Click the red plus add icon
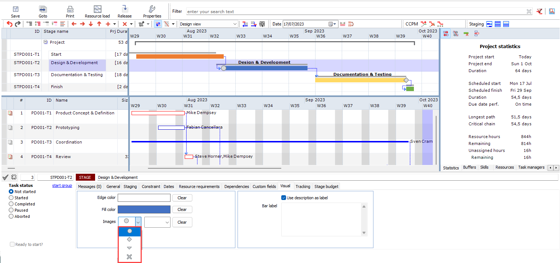 point(107,24)
